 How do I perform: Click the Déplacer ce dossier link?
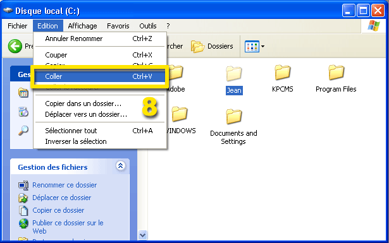[62, 198]
